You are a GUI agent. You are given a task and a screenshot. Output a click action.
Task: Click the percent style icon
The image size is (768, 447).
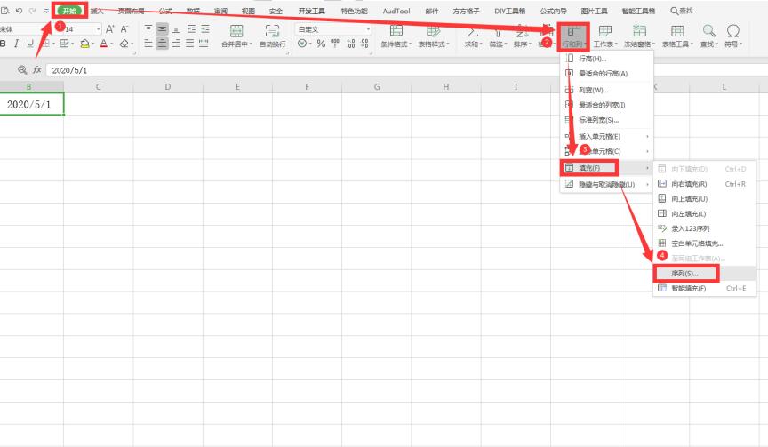[x=321, y=44]
